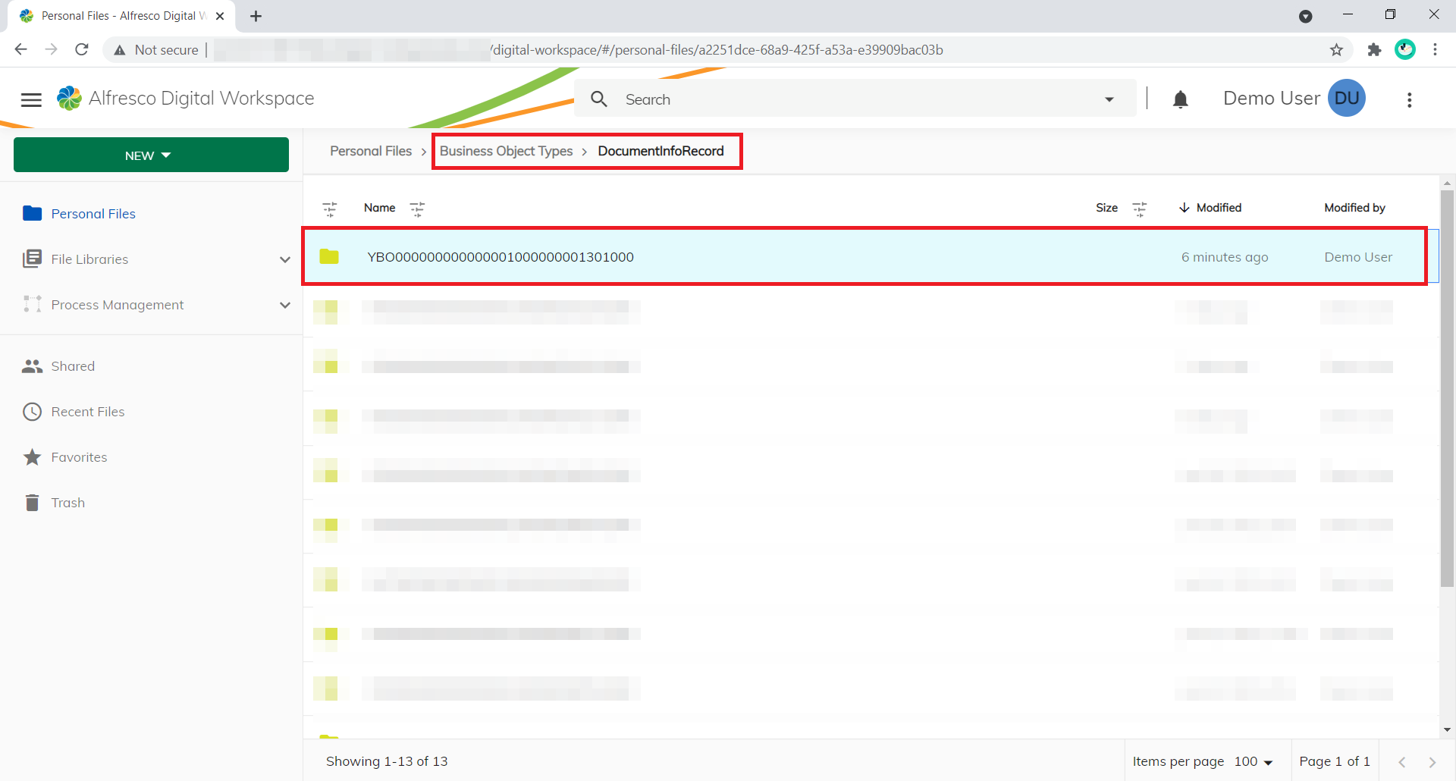This screenshot has width=1456, height=781.
Task: Click the Size column filter icon
Action: (x=1139, y=209)
